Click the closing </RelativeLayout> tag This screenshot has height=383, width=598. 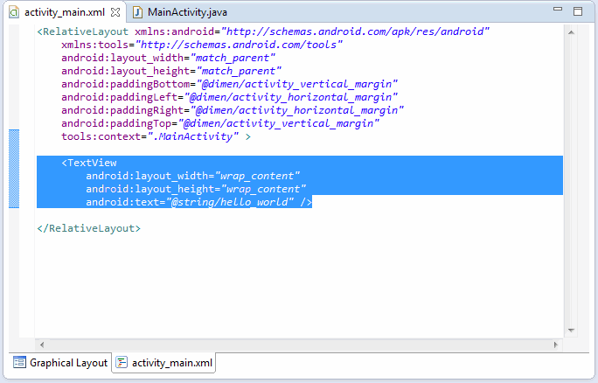click(89, 228)
